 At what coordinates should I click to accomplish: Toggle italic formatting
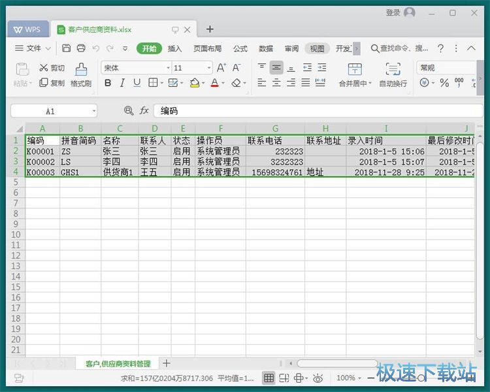tap(122, 83)
